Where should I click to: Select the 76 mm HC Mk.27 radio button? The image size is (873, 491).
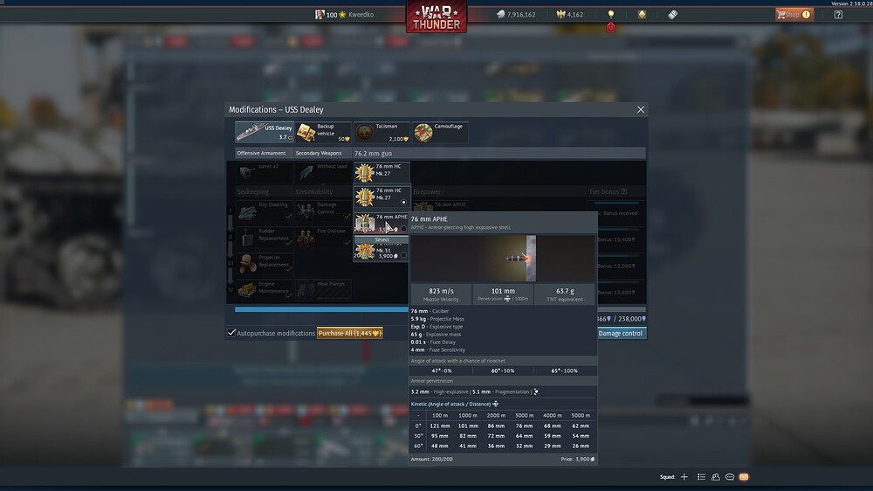point(403,203)
